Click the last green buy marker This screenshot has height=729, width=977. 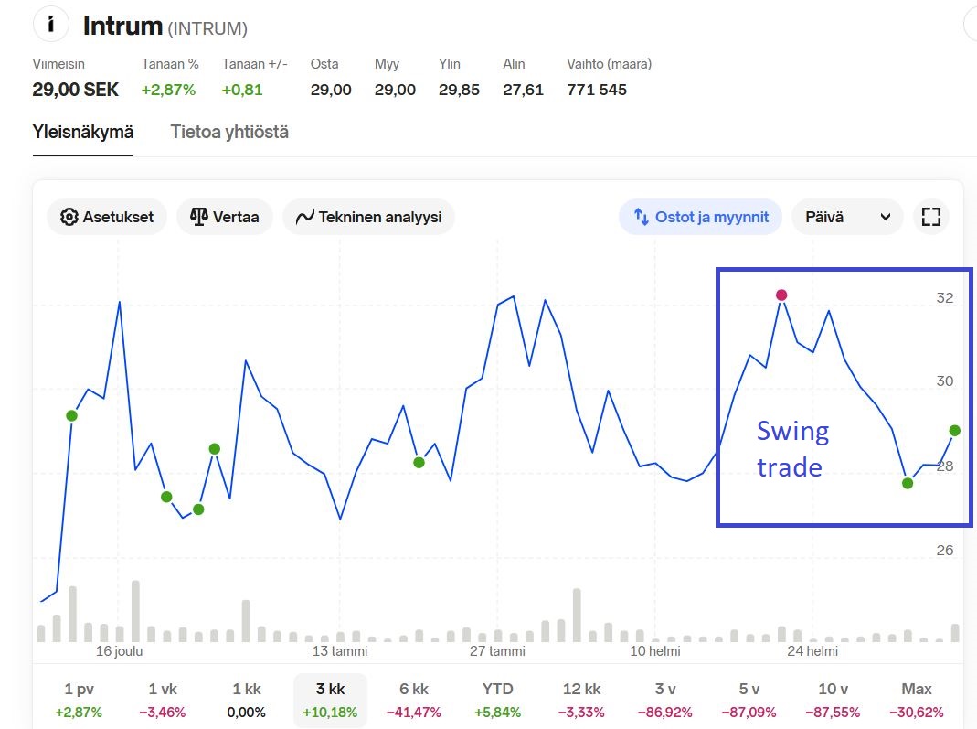(x=955, y=430)
